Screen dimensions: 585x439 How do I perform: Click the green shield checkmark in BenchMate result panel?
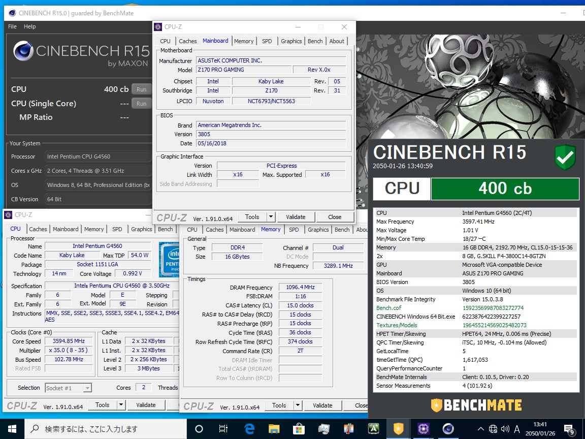565,157
